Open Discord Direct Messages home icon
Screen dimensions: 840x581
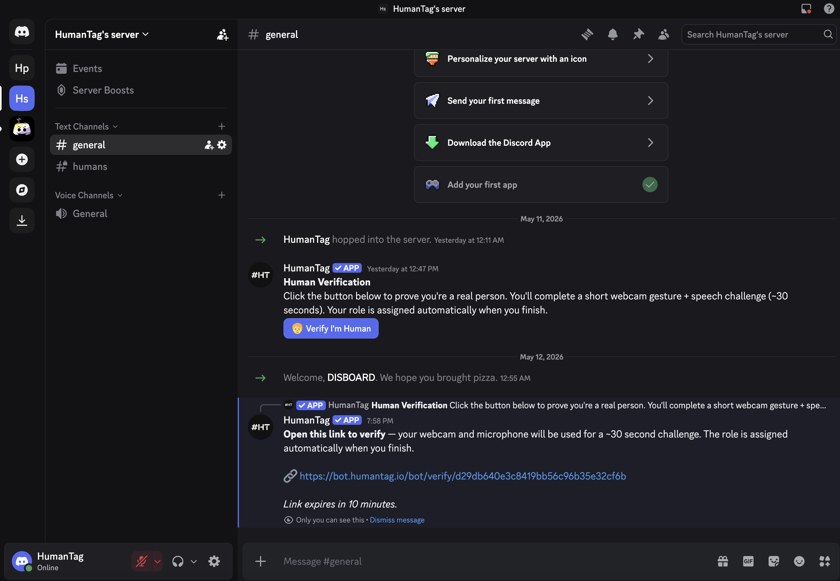22,32
